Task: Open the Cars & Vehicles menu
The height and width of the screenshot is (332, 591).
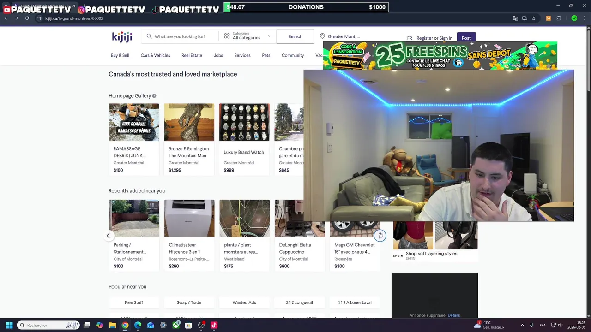Action: 155,55
